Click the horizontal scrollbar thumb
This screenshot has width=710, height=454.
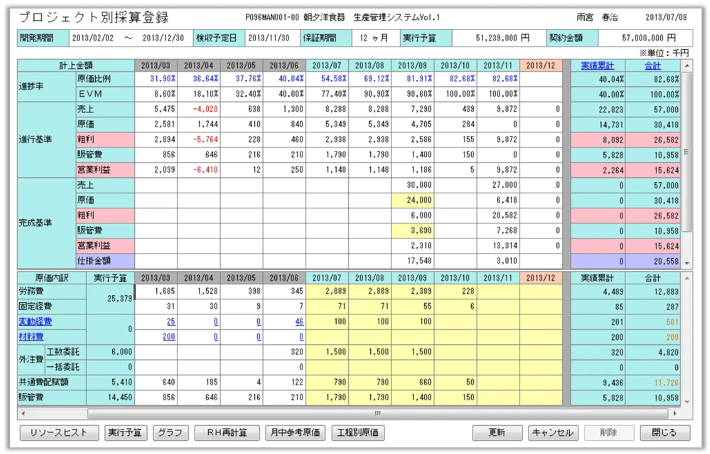377,414
